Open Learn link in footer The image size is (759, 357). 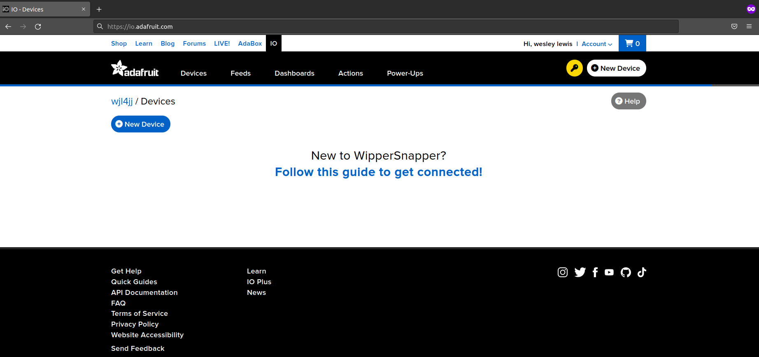click(x=256, y=271)
